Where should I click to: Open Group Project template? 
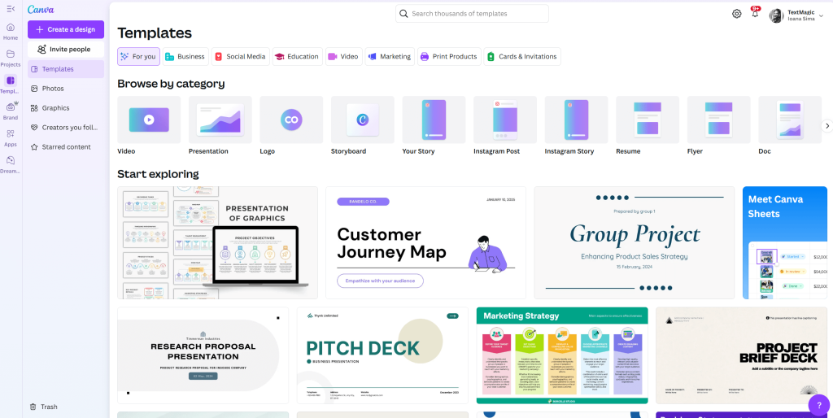(x=635, y=242)
